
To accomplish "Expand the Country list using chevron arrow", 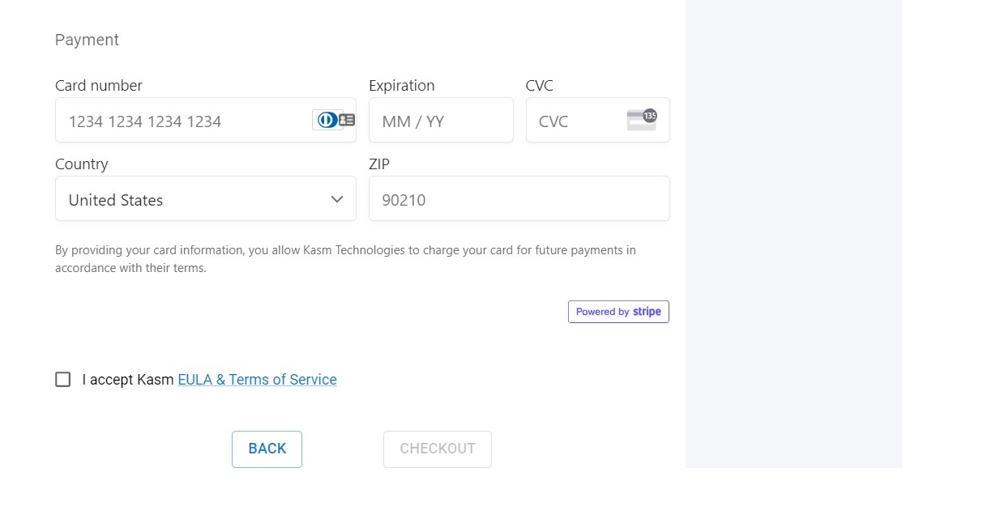I will (x=337, y=199).
